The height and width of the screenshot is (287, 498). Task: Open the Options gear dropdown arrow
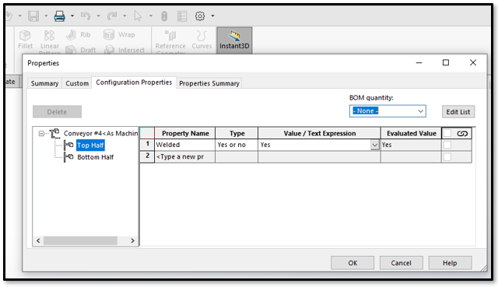212,16
